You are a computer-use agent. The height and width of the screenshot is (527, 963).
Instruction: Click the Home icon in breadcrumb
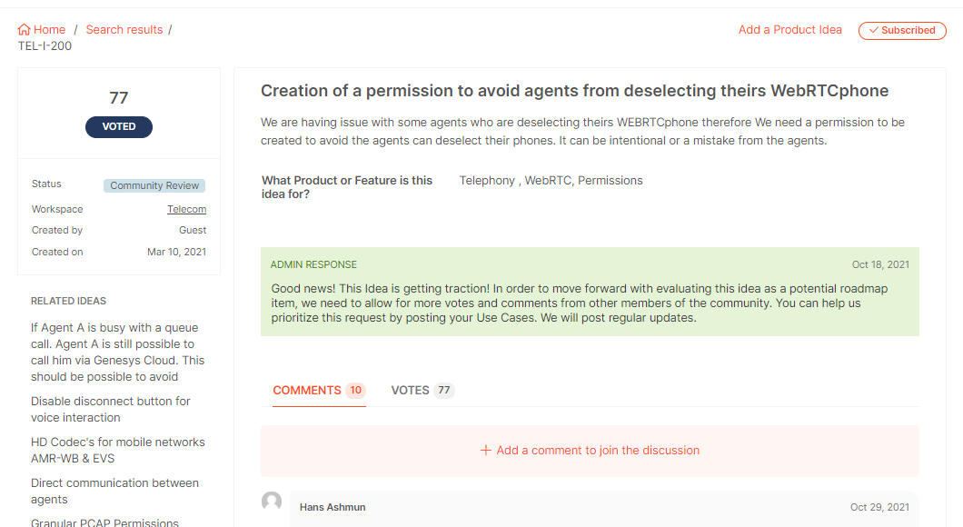click(25, 30)
